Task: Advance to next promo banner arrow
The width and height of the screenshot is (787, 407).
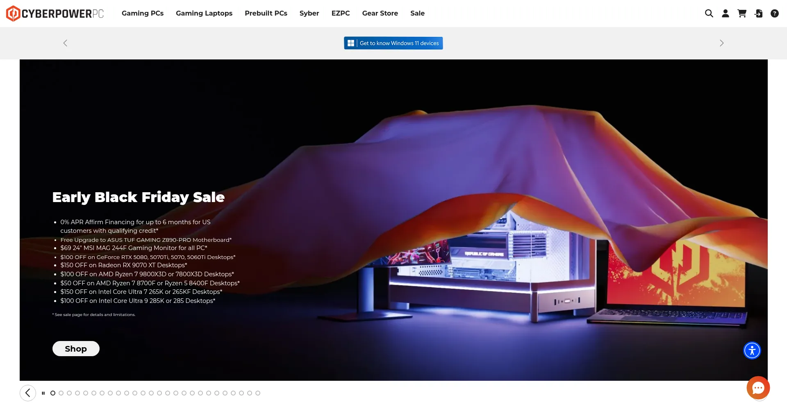Action: click(x=721, y=43)
